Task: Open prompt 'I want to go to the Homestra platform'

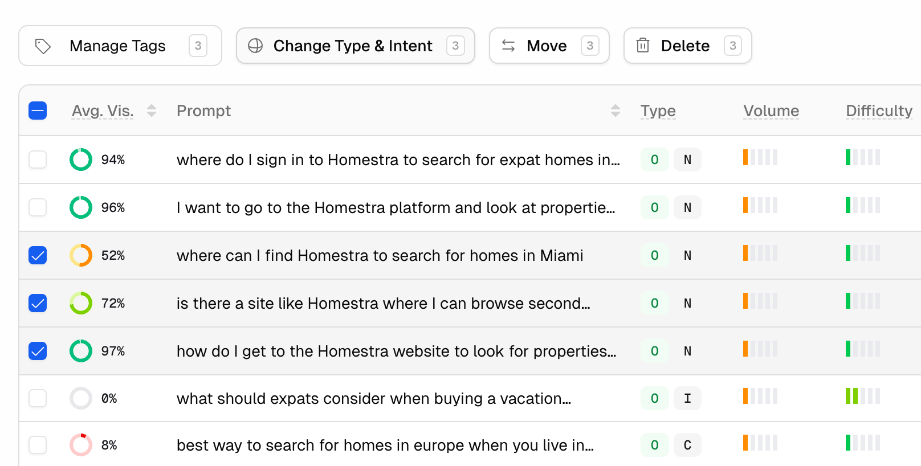Action: coord(396,207)
